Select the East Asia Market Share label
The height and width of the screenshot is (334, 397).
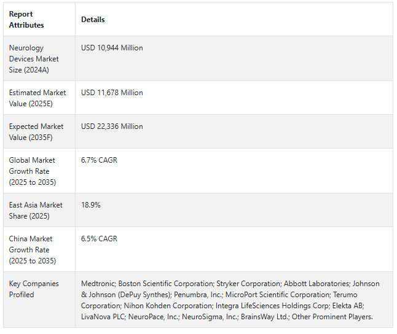(36, 210)
